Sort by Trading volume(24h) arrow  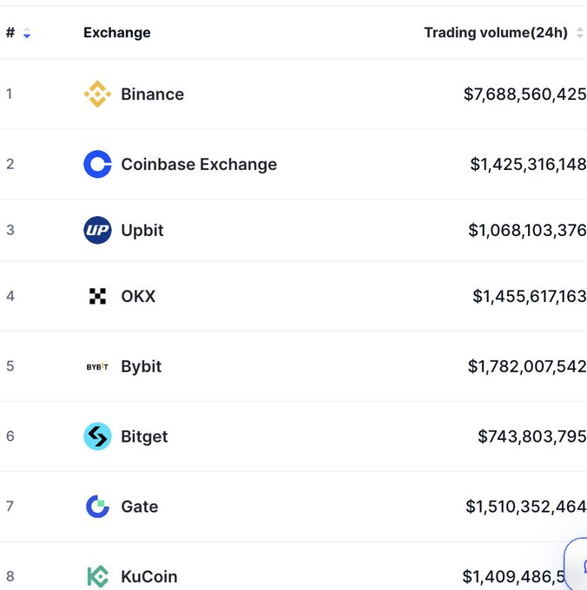580,33
